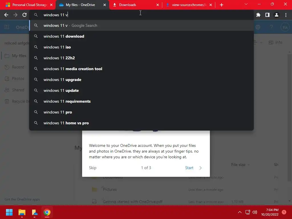Choose the 'windows 11 download' suggestion
The height and width of the screenshot is (219, 292).
pos(141,36)
